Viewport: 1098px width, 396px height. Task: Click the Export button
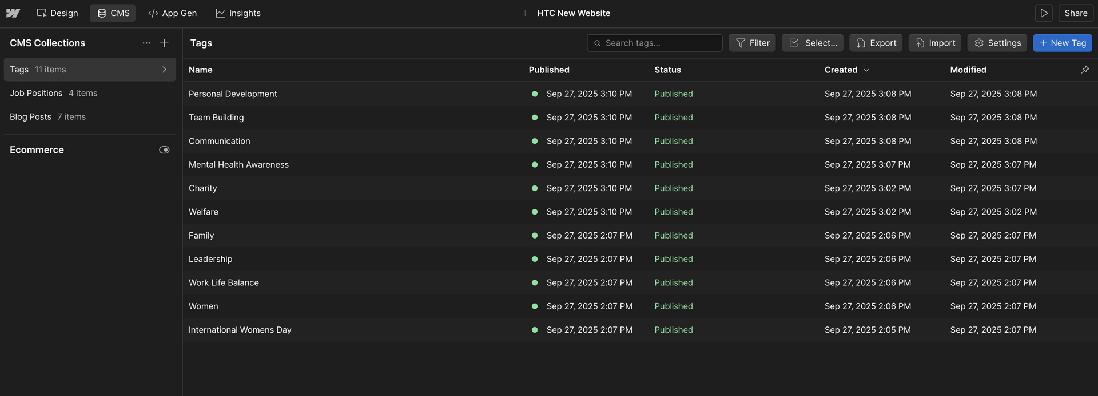(x=876, y=43)
